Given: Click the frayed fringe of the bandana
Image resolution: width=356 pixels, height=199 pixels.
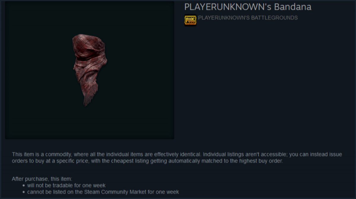Looking at the screenshot, I should (89, 96).
